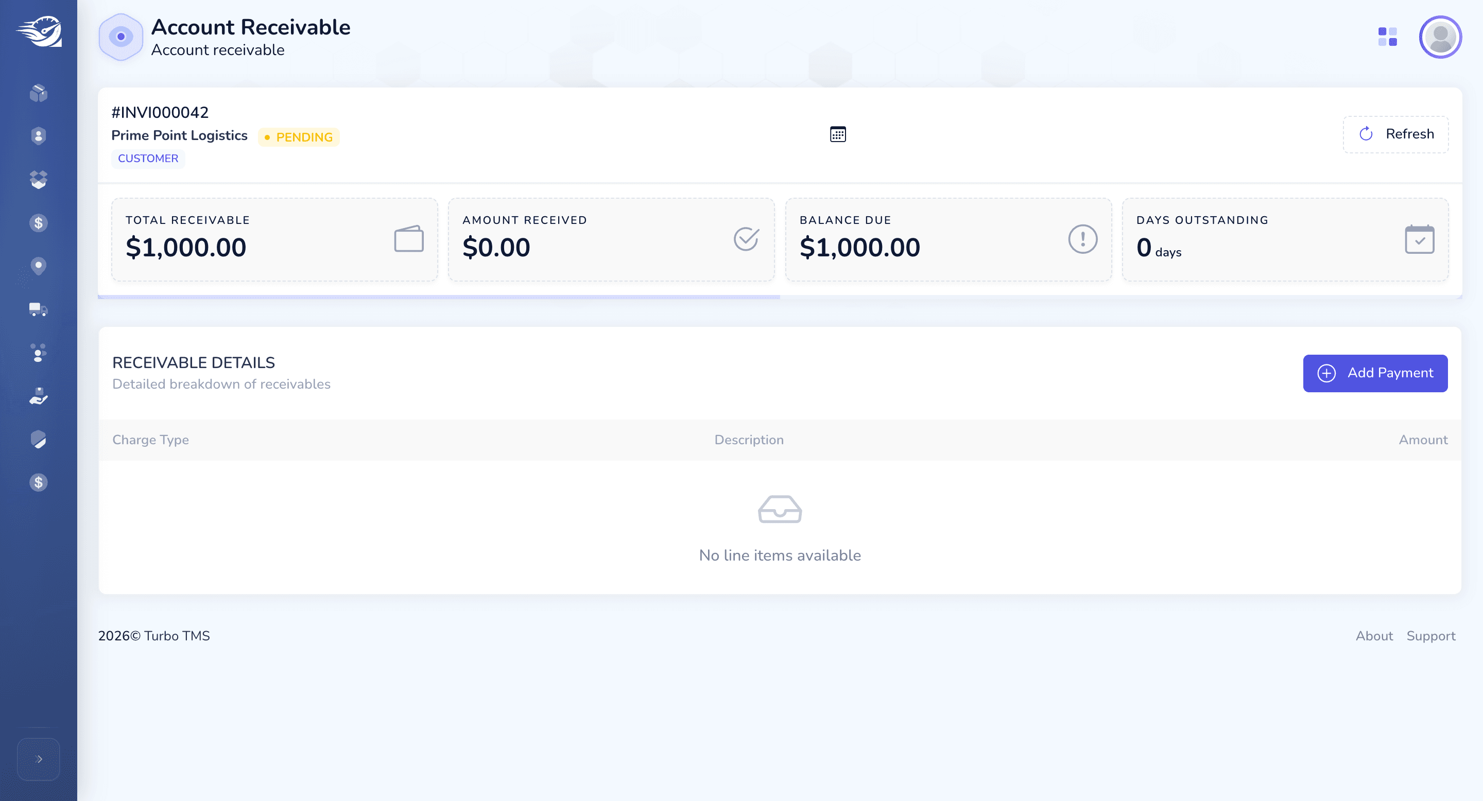Click the 0 days outstanding value

pos(1159,248)
